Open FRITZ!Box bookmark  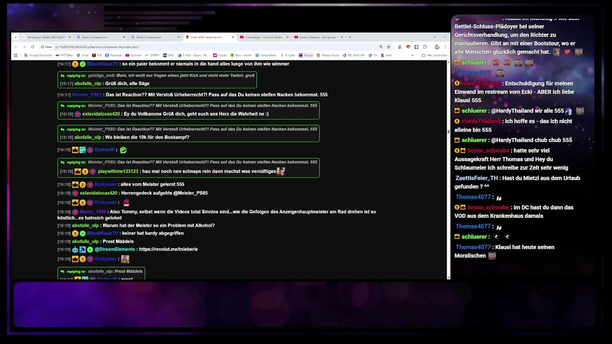(x=65, y=55)
